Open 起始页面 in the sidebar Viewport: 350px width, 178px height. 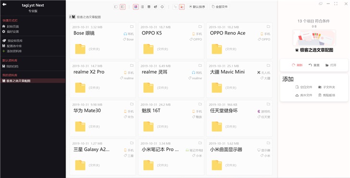coord(11,26)
